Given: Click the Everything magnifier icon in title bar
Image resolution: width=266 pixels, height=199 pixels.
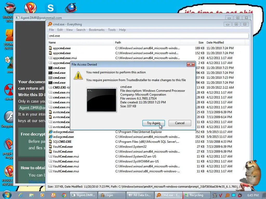Looking at the screenshot, I should tap(50, 24).
